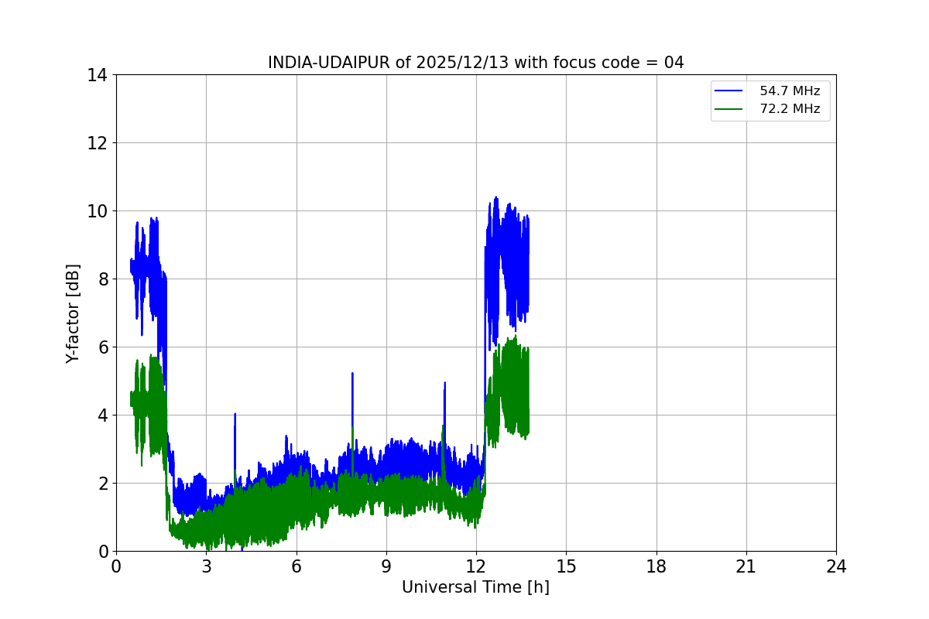This screenshot has width=929, height=619.
Task: Click the blue line swatch in legend
Action: point(728,91)
